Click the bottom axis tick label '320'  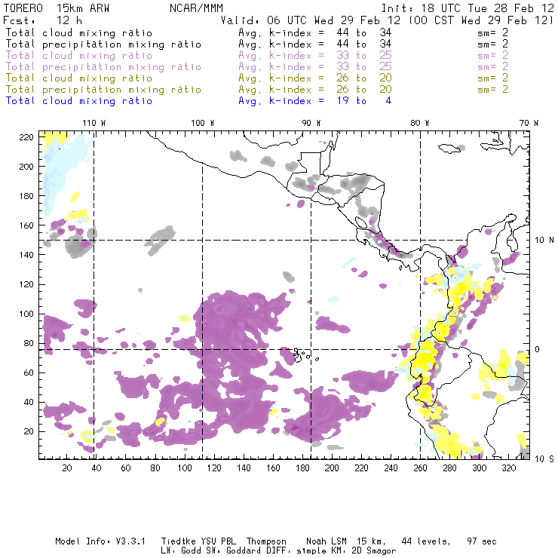tap(508, 468)
